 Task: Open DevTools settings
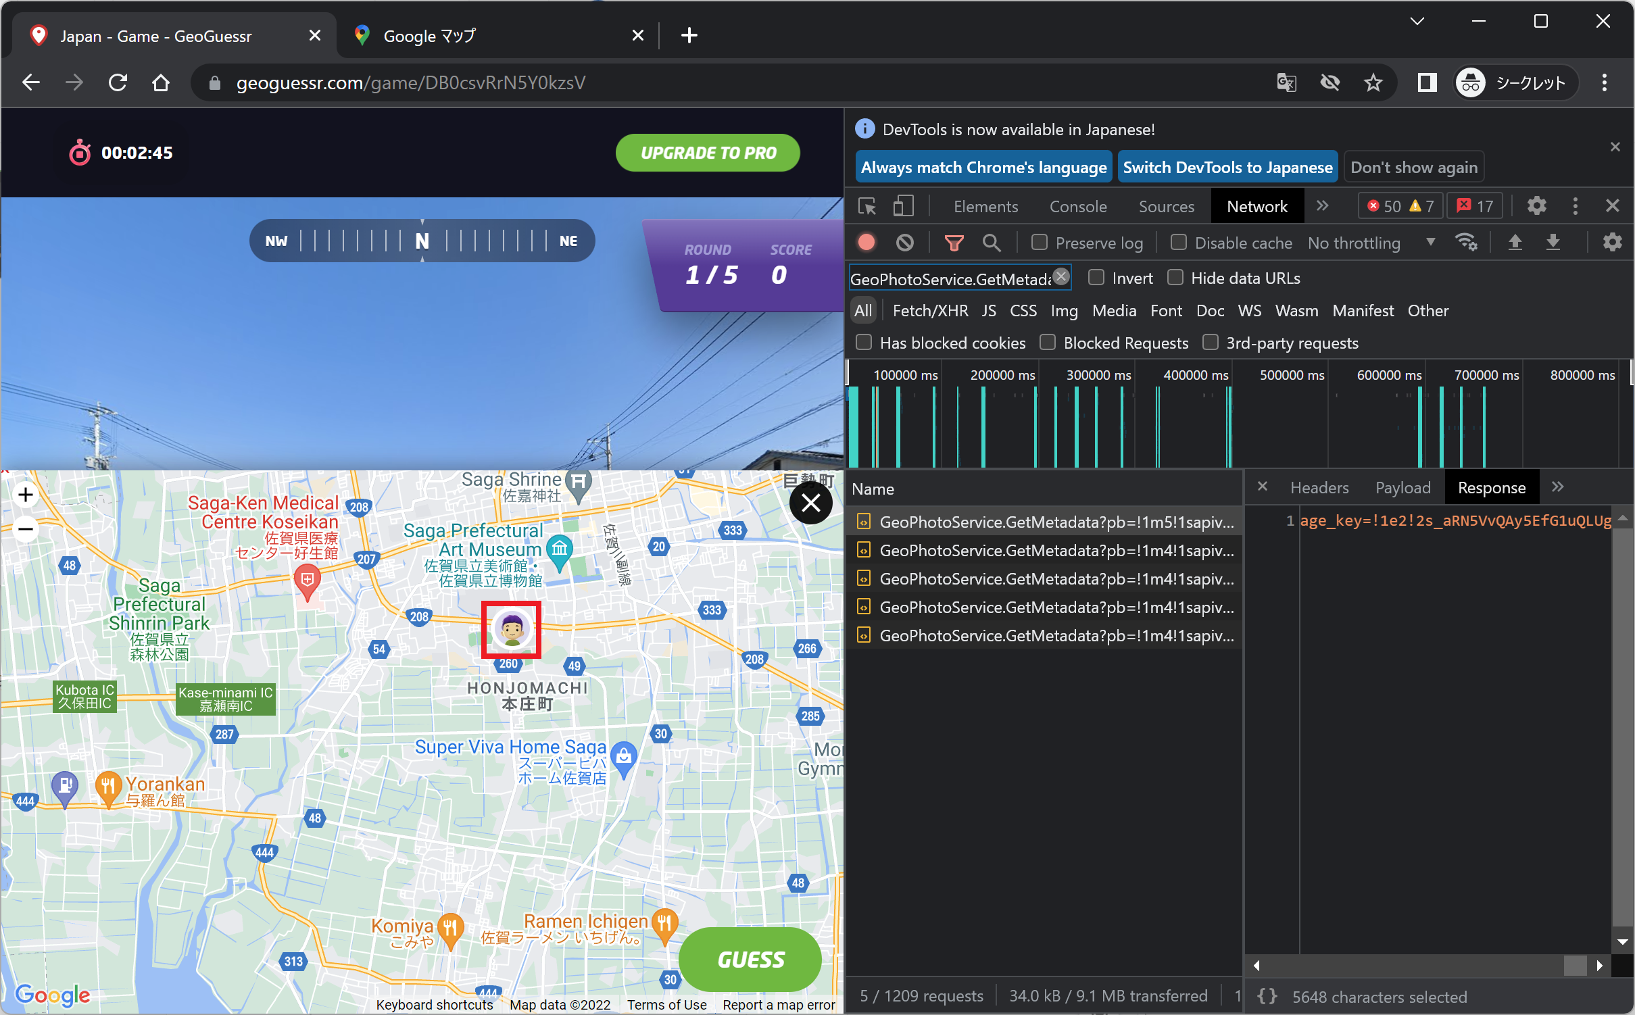[1536, 206]
